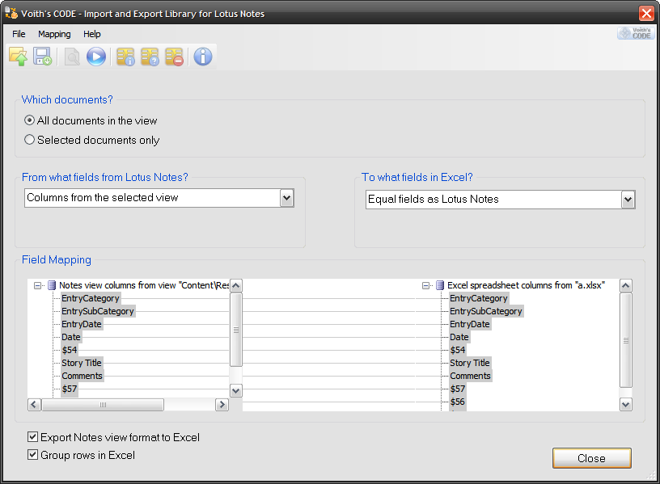Select $57 in the Excel columns tree
660x484 pixels.
coord(458,389)
